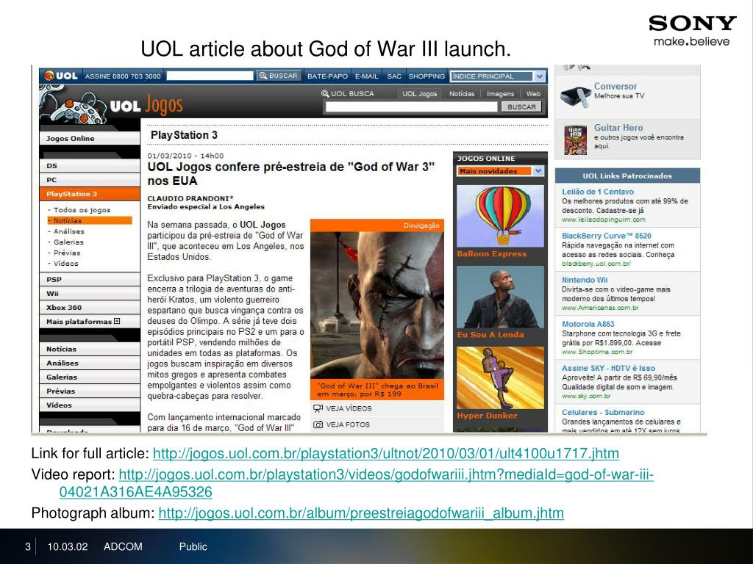Open Leilão de 1 Centavo ad link

(598, 192)
